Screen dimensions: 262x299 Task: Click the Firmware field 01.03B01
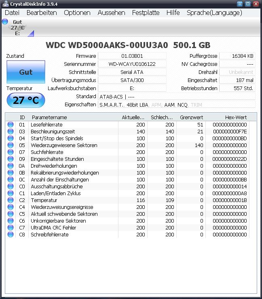tap(132, 56)
